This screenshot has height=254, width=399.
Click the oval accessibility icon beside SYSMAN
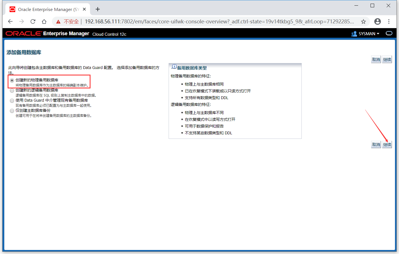[389, 33]
